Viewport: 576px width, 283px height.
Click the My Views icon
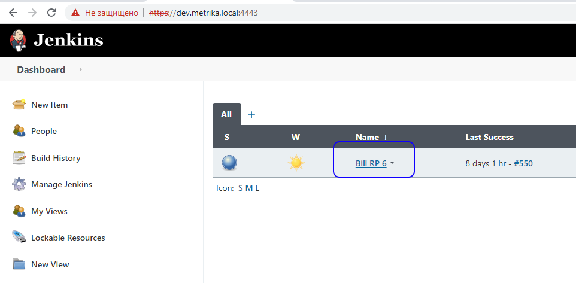coord(19,211)
